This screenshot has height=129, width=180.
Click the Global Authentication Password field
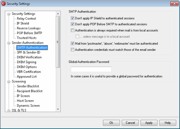[91, 69]
